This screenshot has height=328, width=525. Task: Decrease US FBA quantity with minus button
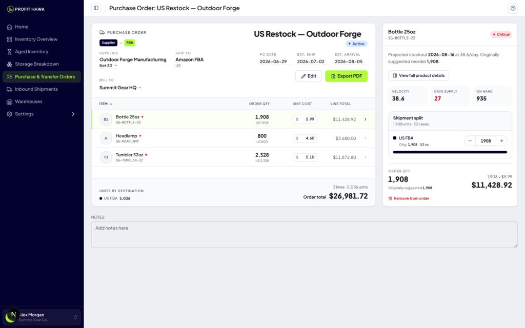pos(470,141)
